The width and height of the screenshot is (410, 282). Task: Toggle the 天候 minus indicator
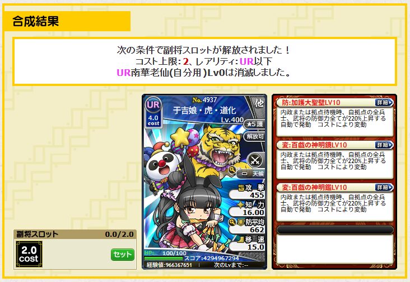(244, 174)
